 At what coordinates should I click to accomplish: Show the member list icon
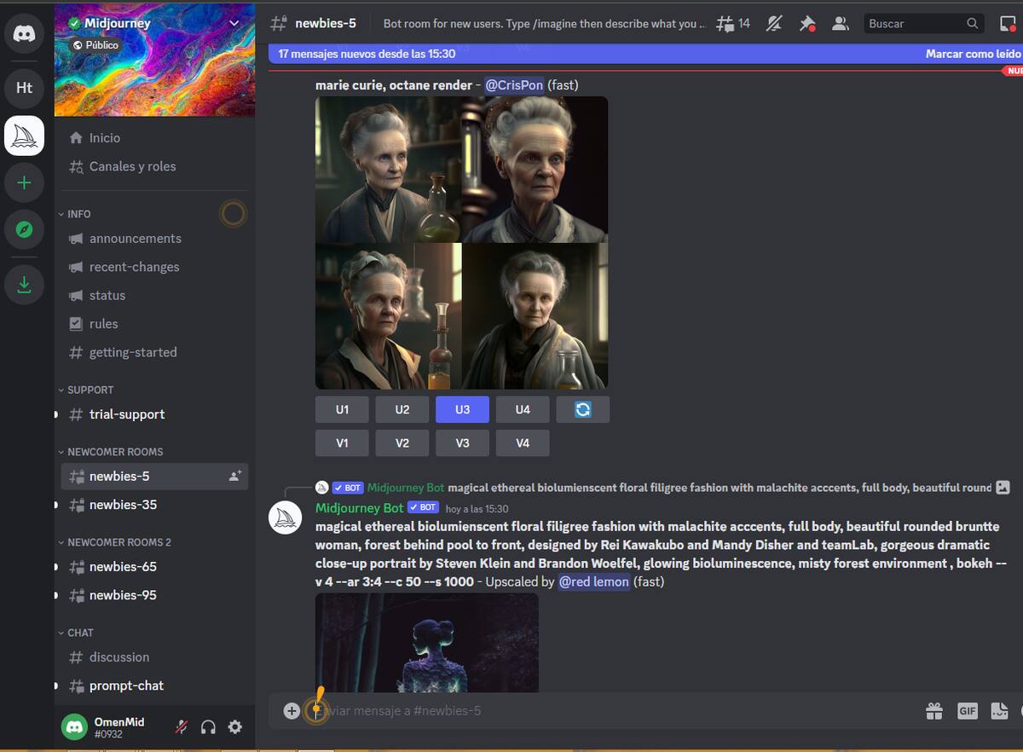pos(840,24)
